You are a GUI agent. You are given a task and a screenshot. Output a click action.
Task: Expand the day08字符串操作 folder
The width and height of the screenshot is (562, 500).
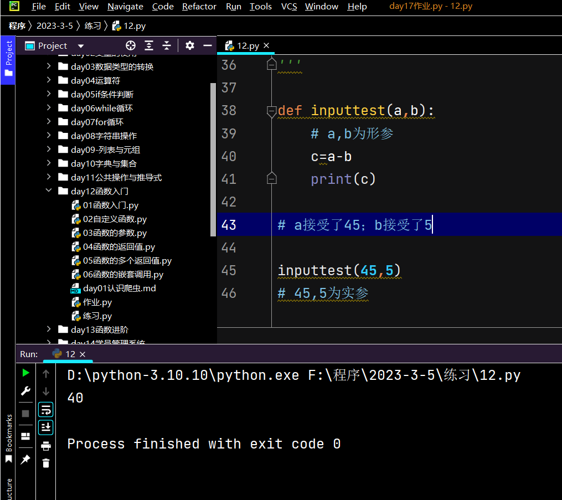click(x=49, y=135)
